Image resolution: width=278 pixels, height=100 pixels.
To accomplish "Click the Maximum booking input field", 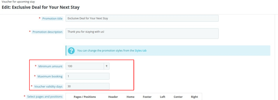I will pos(87,76).
